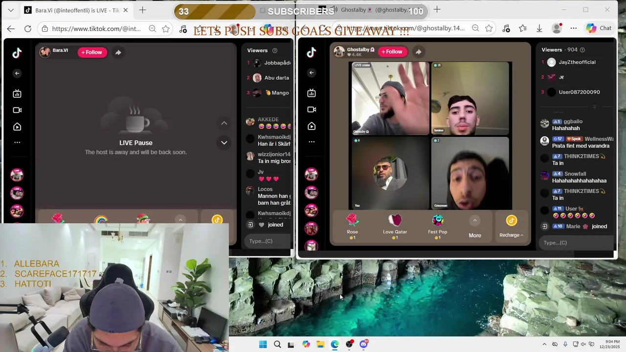This screenshot has width=626, height=352.
Task: Open Ghostalby profile avatar in stream header
Action: 339,51
